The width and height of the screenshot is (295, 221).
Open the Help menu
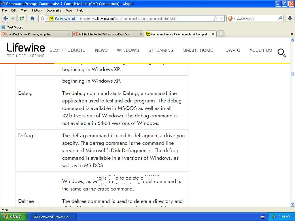coord(80,10)
